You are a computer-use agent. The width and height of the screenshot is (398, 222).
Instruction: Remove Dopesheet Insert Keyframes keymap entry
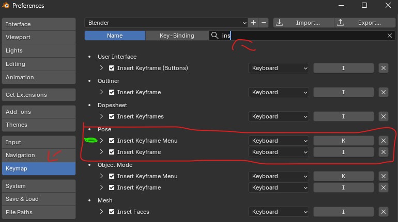click(x=384, y=116)
